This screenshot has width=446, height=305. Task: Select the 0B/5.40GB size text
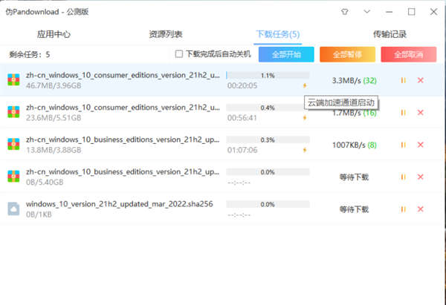click(45, 182)
